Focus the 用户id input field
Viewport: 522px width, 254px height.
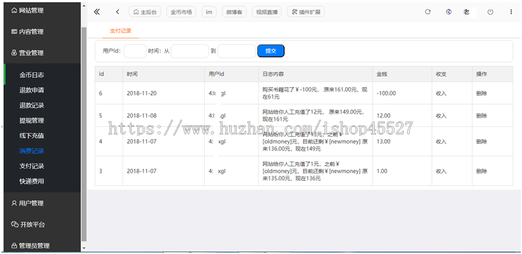[x=135, y=51]
